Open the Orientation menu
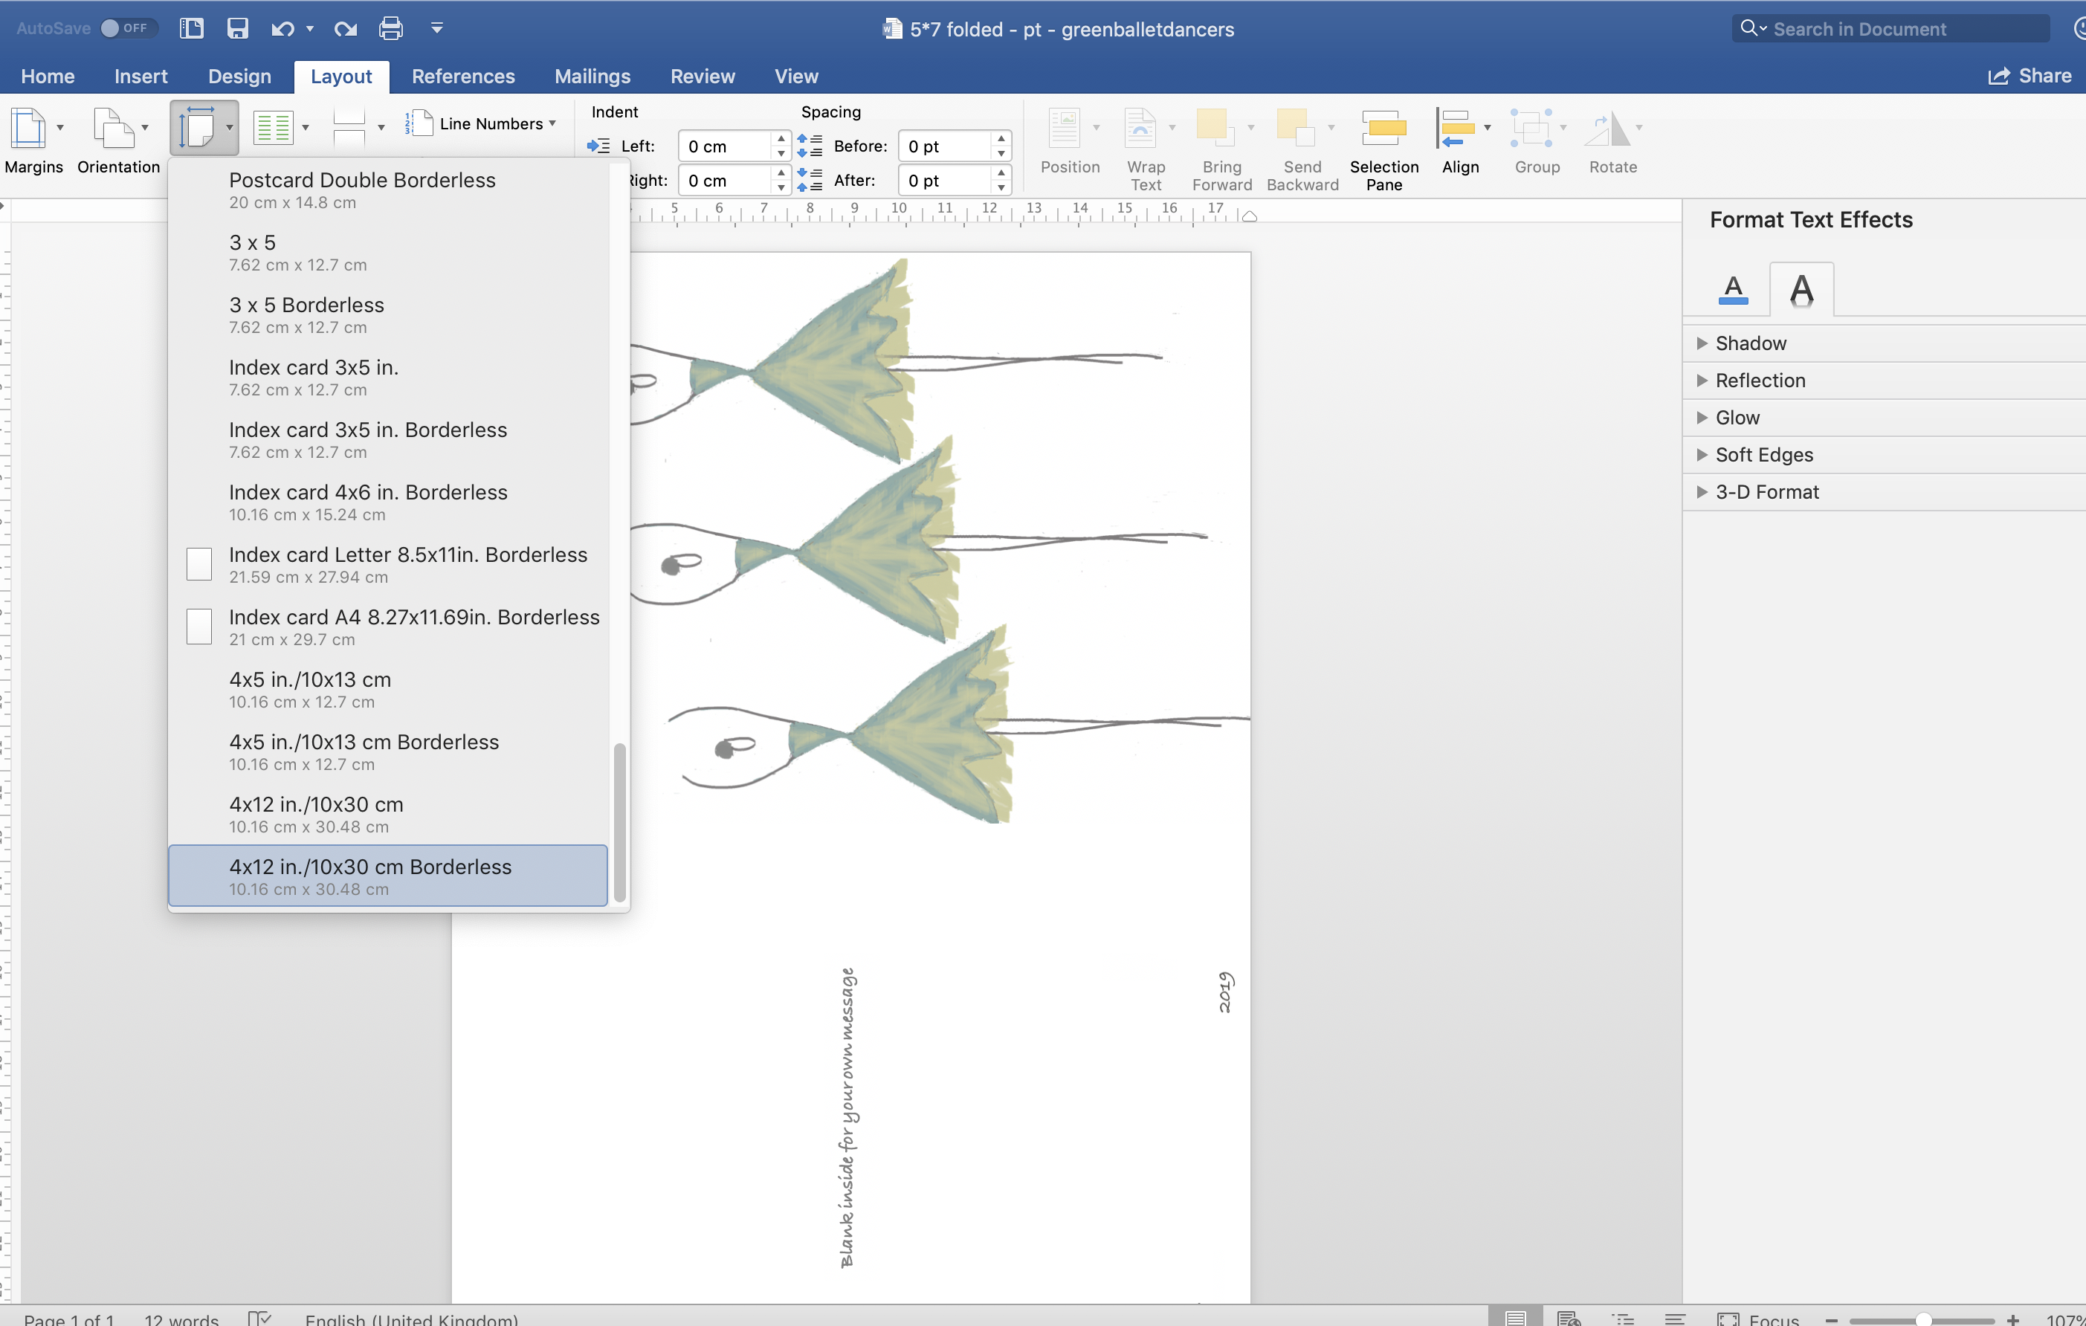 119,140
